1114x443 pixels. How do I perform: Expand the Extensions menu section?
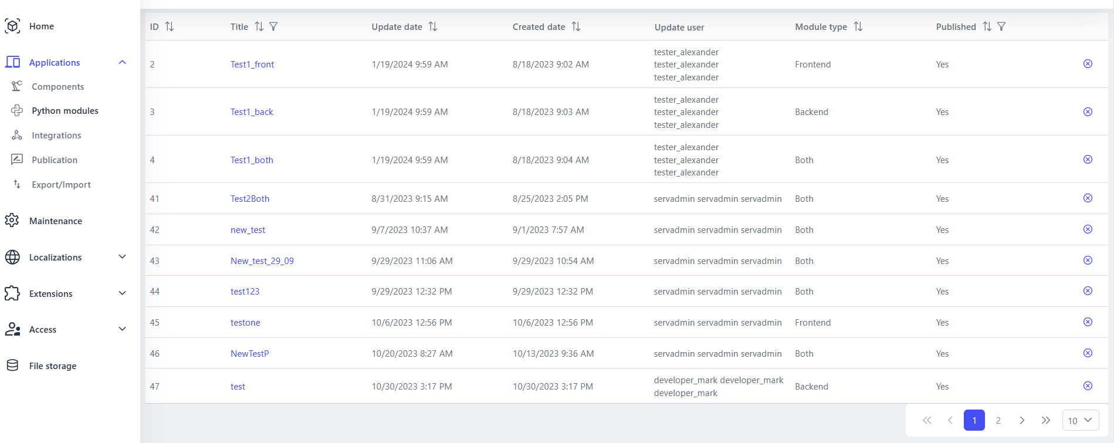click(x=122, y=293)
